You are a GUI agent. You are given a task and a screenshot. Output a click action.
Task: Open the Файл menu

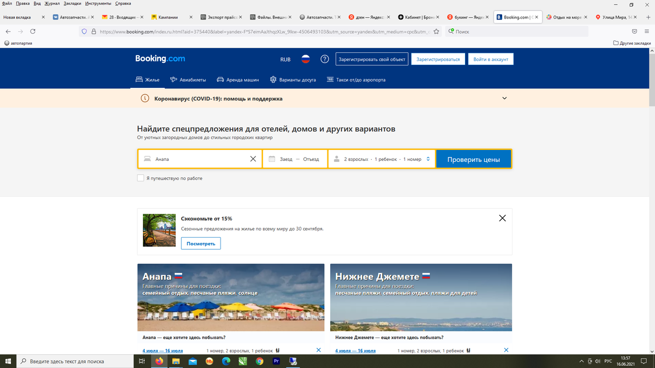click(7, 3)
